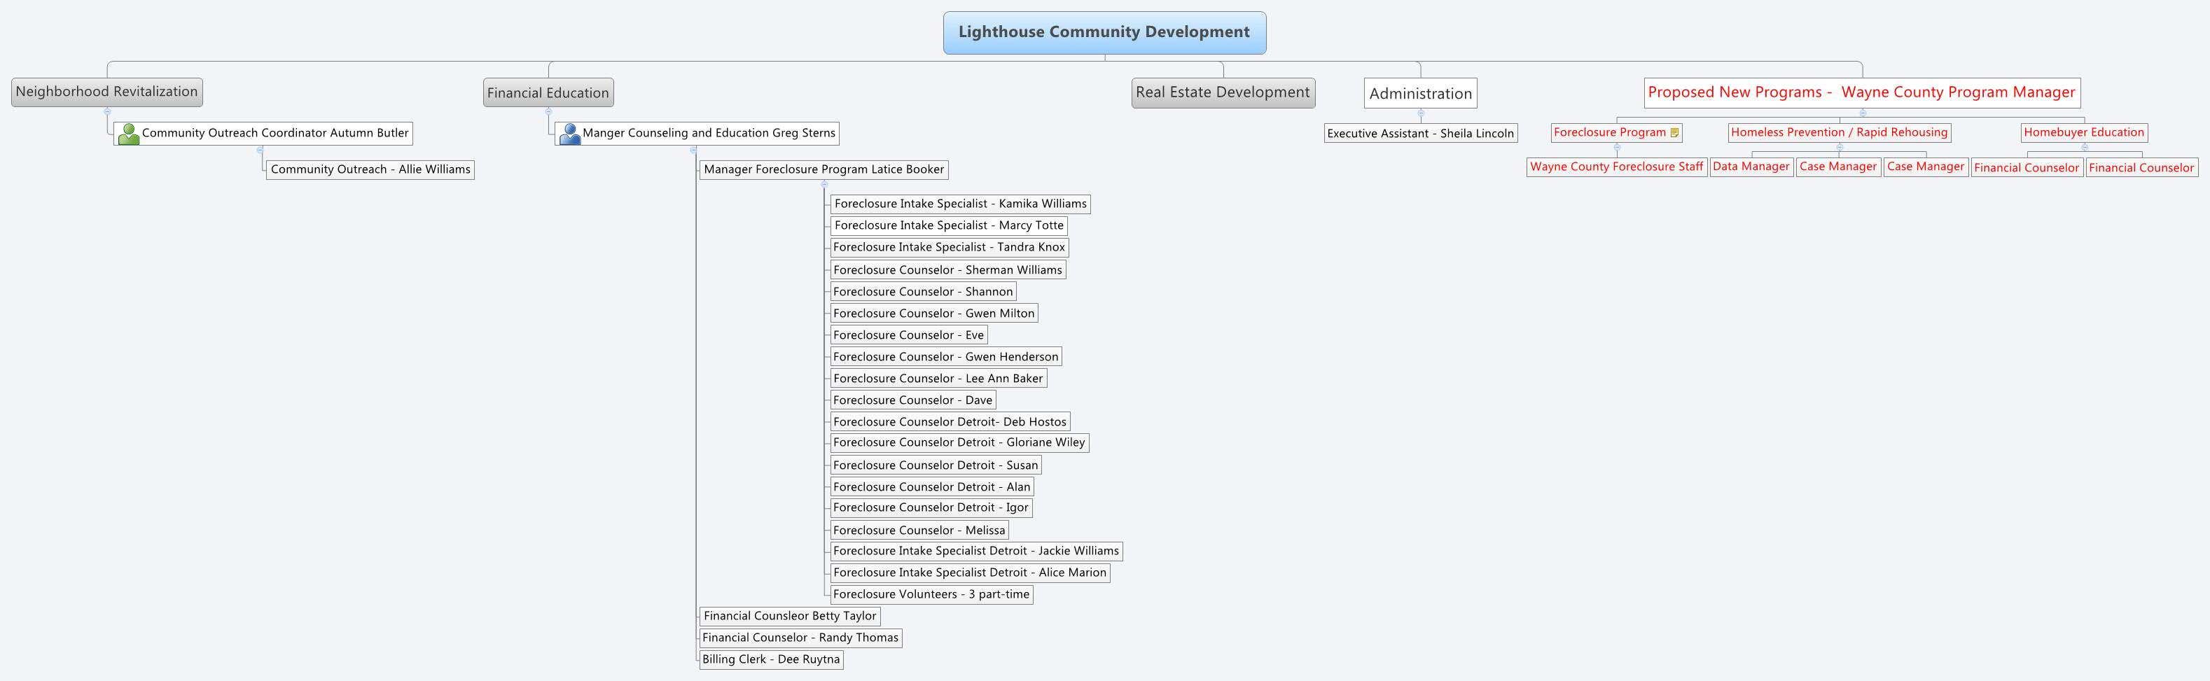Select Foreclosure Counselor - Gwen Milton
The width and height of the screenshot is (2210, 681).
pos(934,313)
